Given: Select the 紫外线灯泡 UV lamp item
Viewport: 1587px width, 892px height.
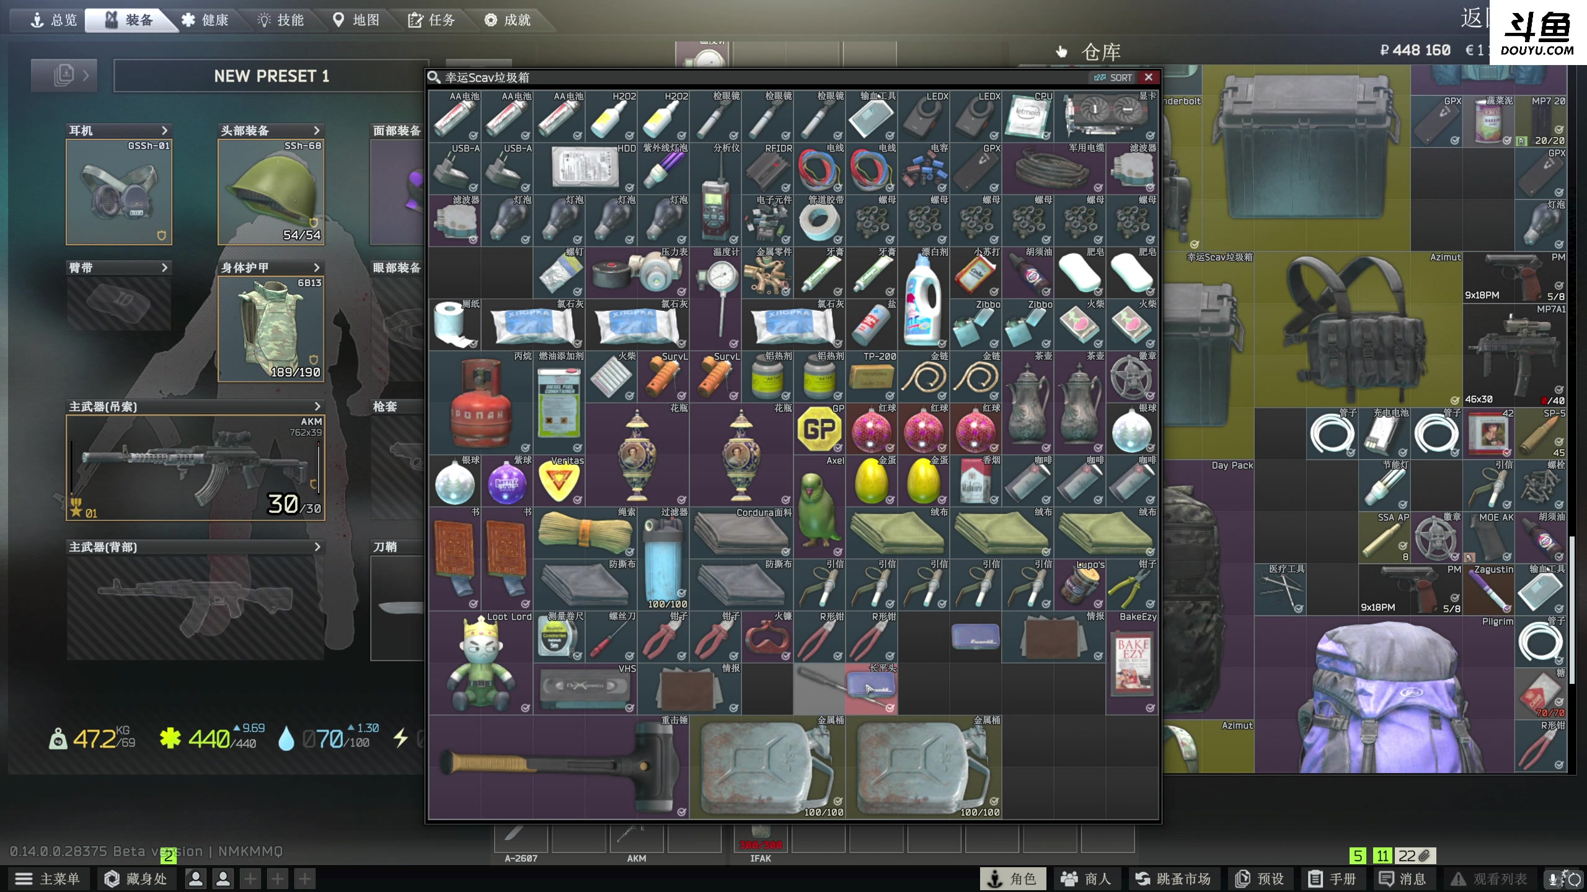Looking at the screenshot, I should [x=663, y=168].
